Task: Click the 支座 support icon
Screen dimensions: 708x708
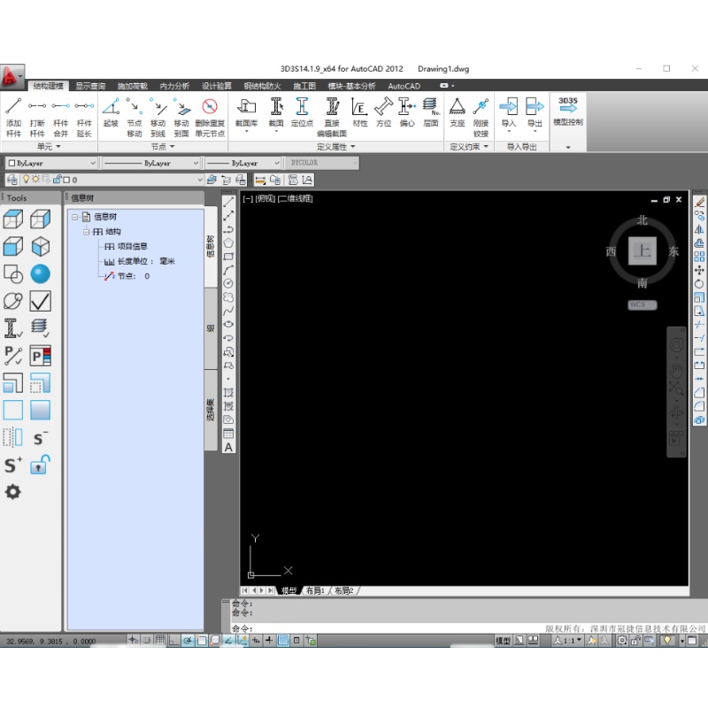Action: pyautogui.click(x=457, y=112)
